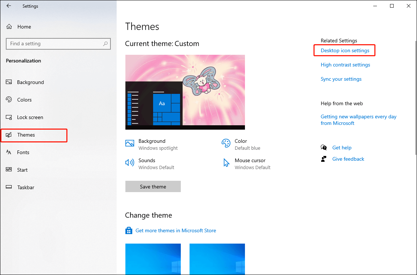Click the Sounds speaker icon
Viewport: 417px width, 275px height.
130,163
